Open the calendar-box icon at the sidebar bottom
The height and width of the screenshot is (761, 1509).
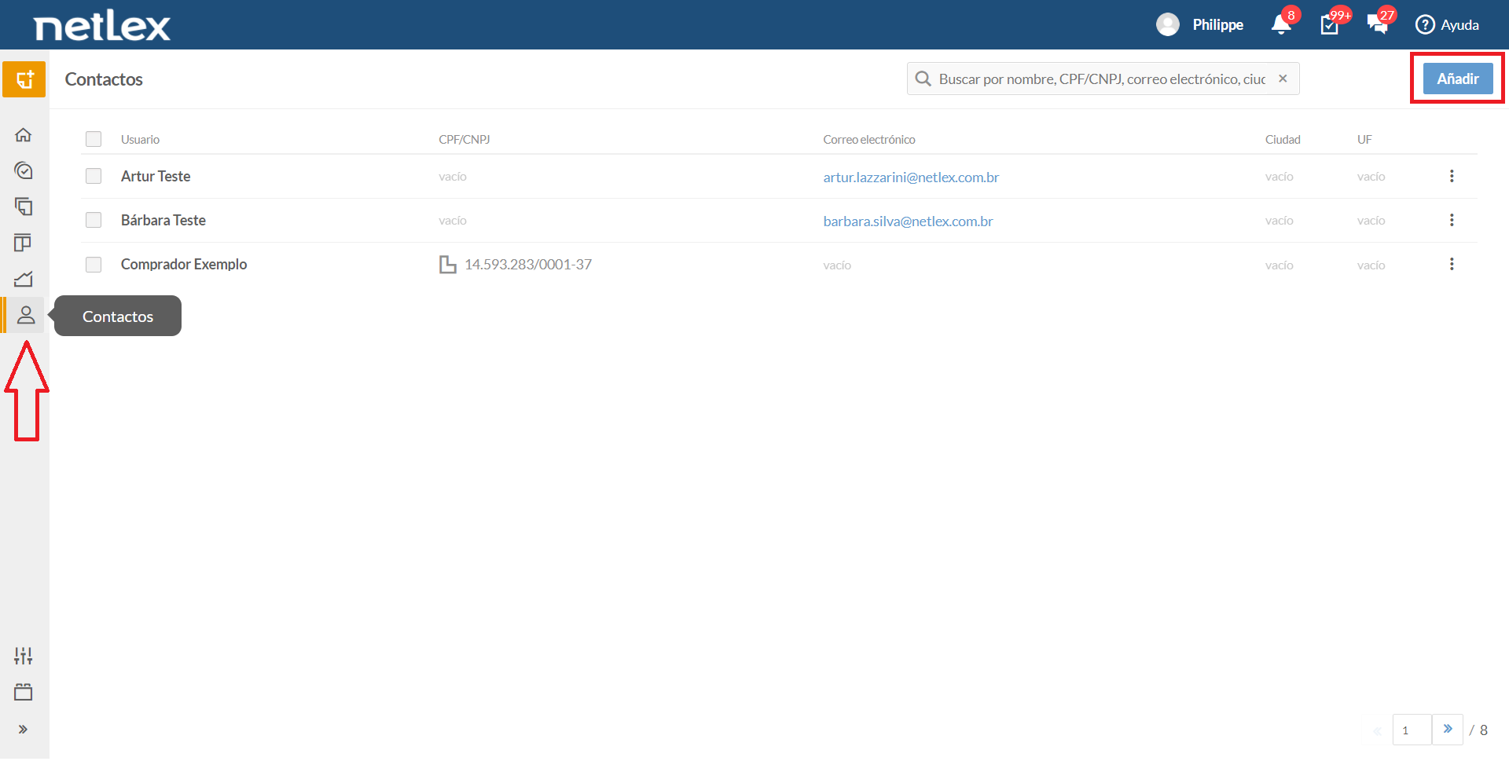tap(24, 692)
